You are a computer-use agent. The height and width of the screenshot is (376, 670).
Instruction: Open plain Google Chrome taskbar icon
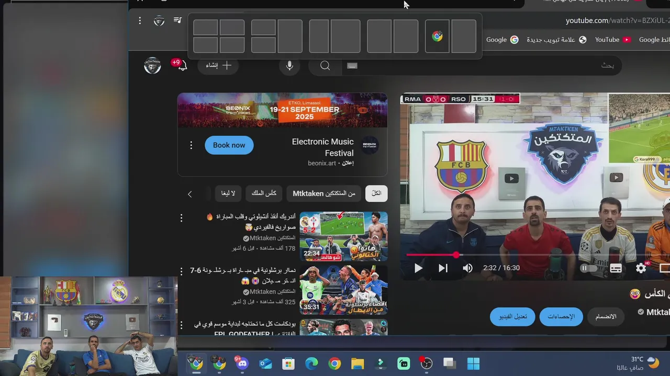334,363
